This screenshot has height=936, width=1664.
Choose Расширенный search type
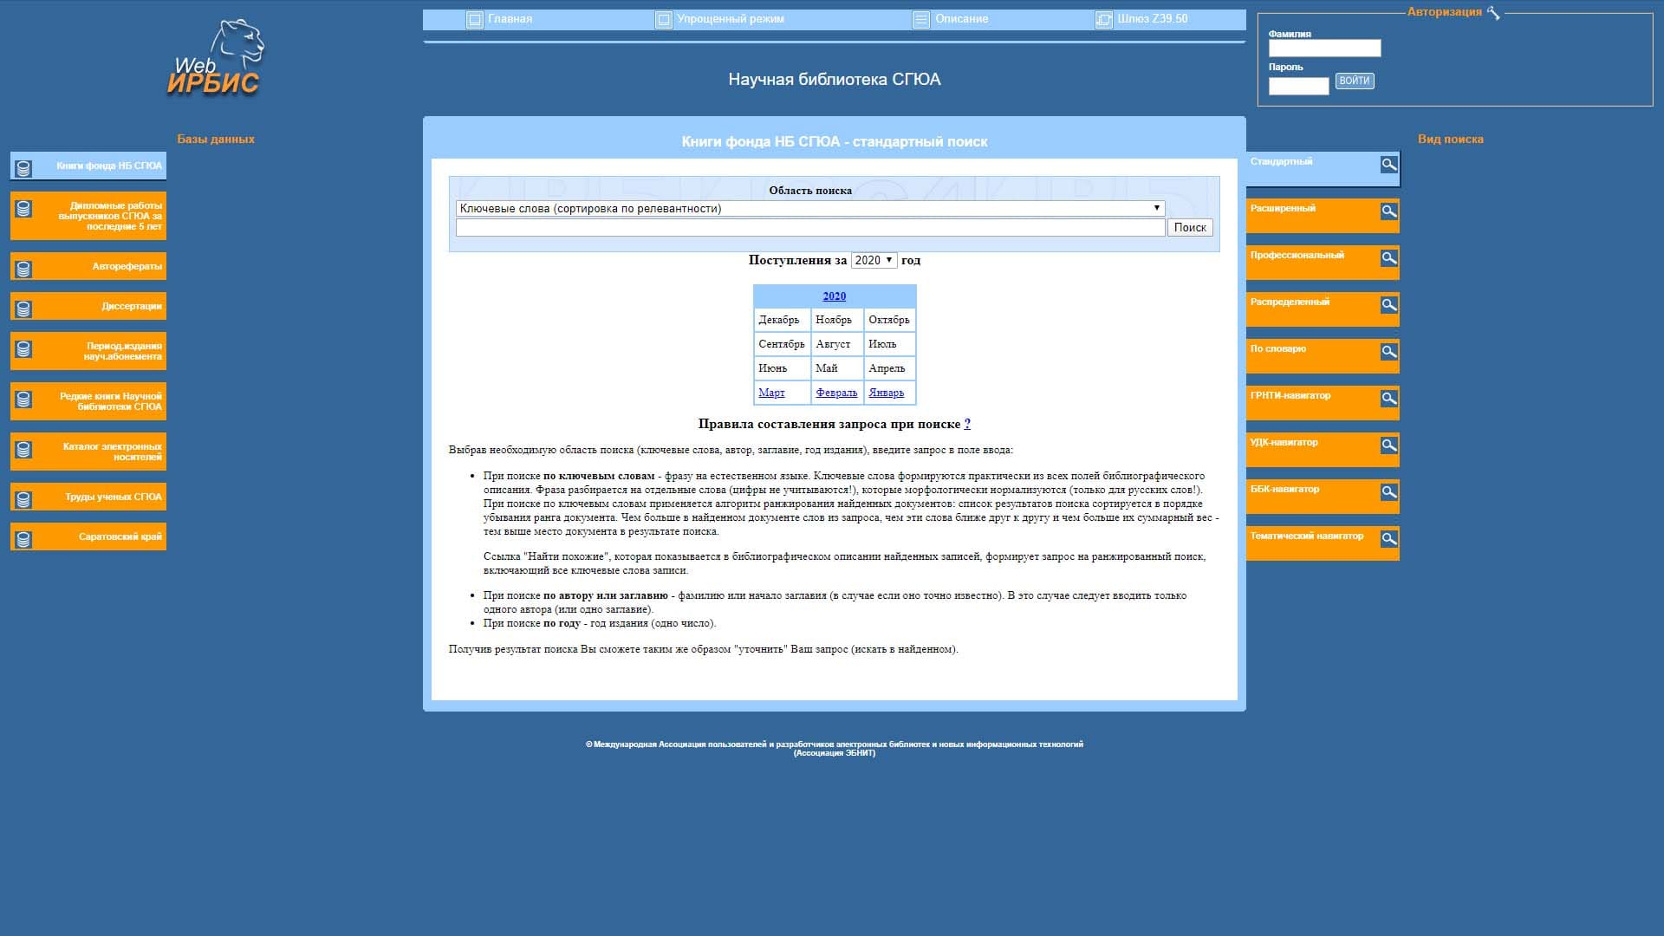tap(1323, 216)
